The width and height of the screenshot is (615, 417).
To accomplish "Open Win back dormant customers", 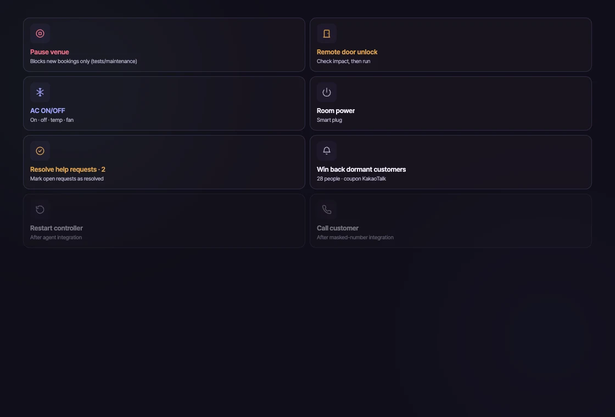I will (x=451, y=162).
